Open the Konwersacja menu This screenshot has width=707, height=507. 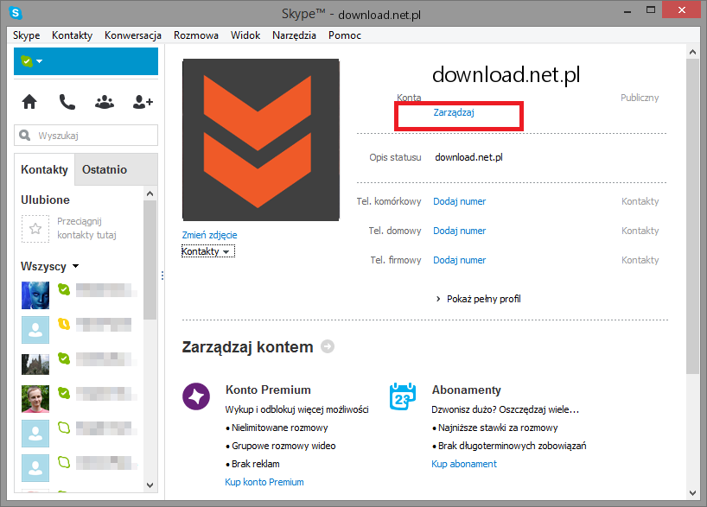point(133,35)
